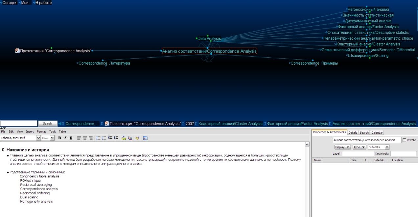Sort attachments by Name column
This screenshot has height=217, width=418.
[x=331, y=160]
